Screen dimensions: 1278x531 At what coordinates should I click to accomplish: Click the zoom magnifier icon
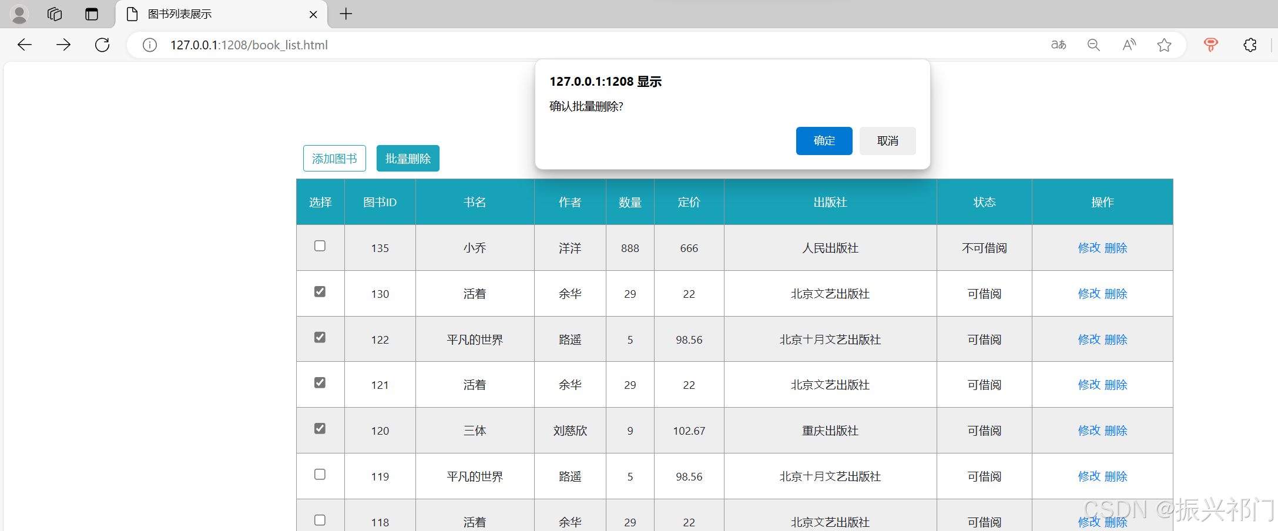[1093, 45]
